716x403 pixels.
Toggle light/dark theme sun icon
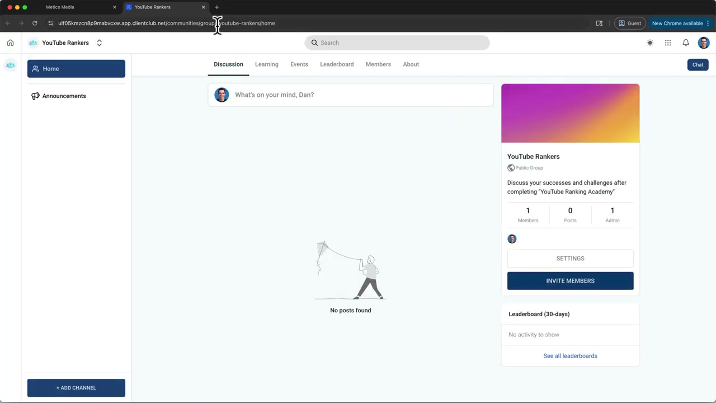point(650,43)
